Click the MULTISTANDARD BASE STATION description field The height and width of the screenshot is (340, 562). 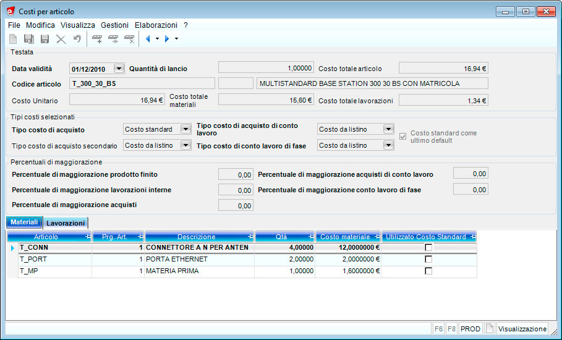click(372, 83)
